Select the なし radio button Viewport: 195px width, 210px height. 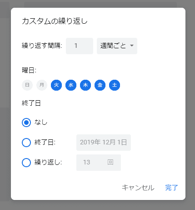point(26,123)
